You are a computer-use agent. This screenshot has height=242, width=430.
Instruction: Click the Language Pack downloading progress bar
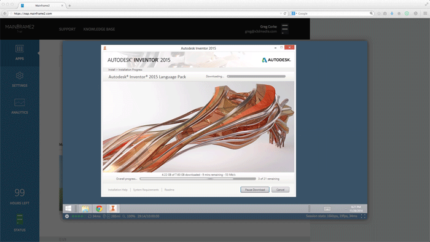[256, 76]
